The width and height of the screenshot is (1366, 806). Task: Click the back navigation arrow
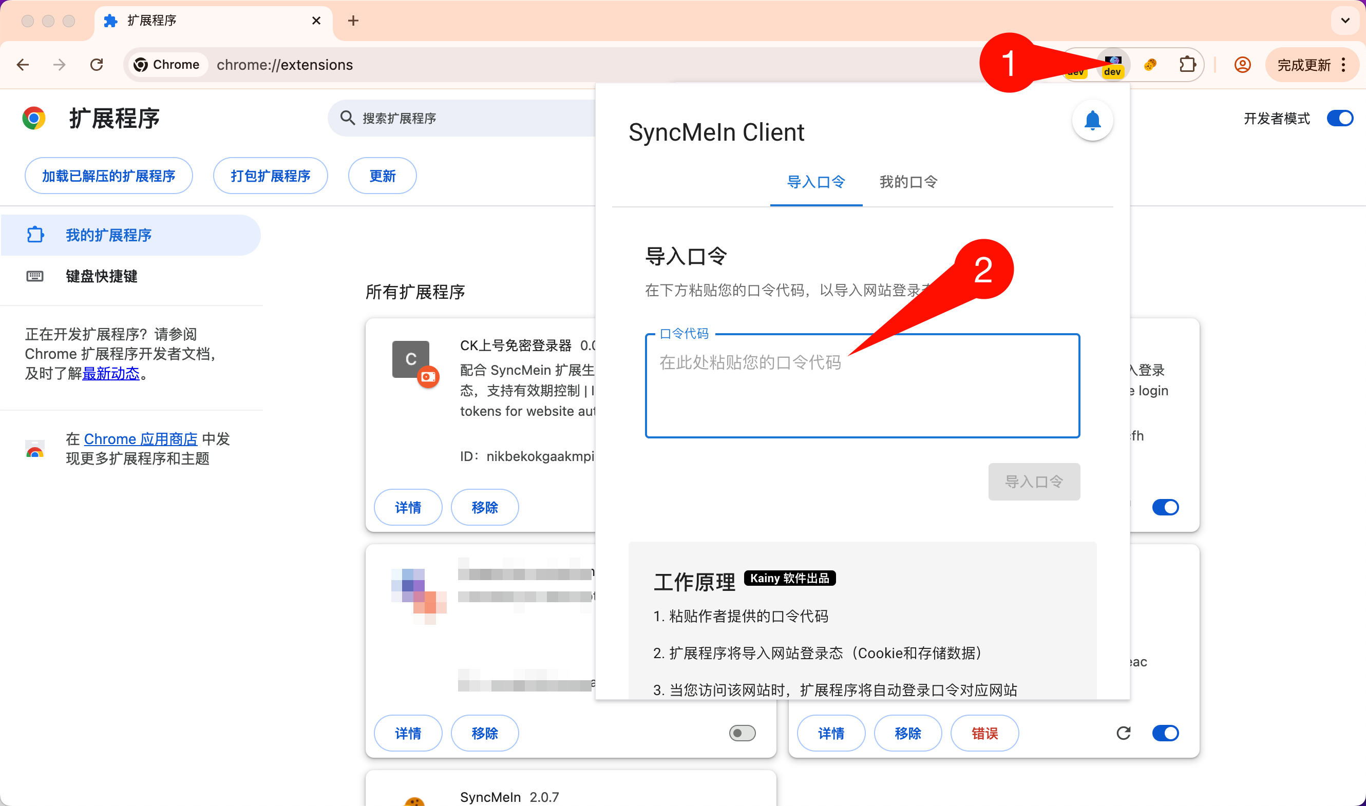[23, 65]
